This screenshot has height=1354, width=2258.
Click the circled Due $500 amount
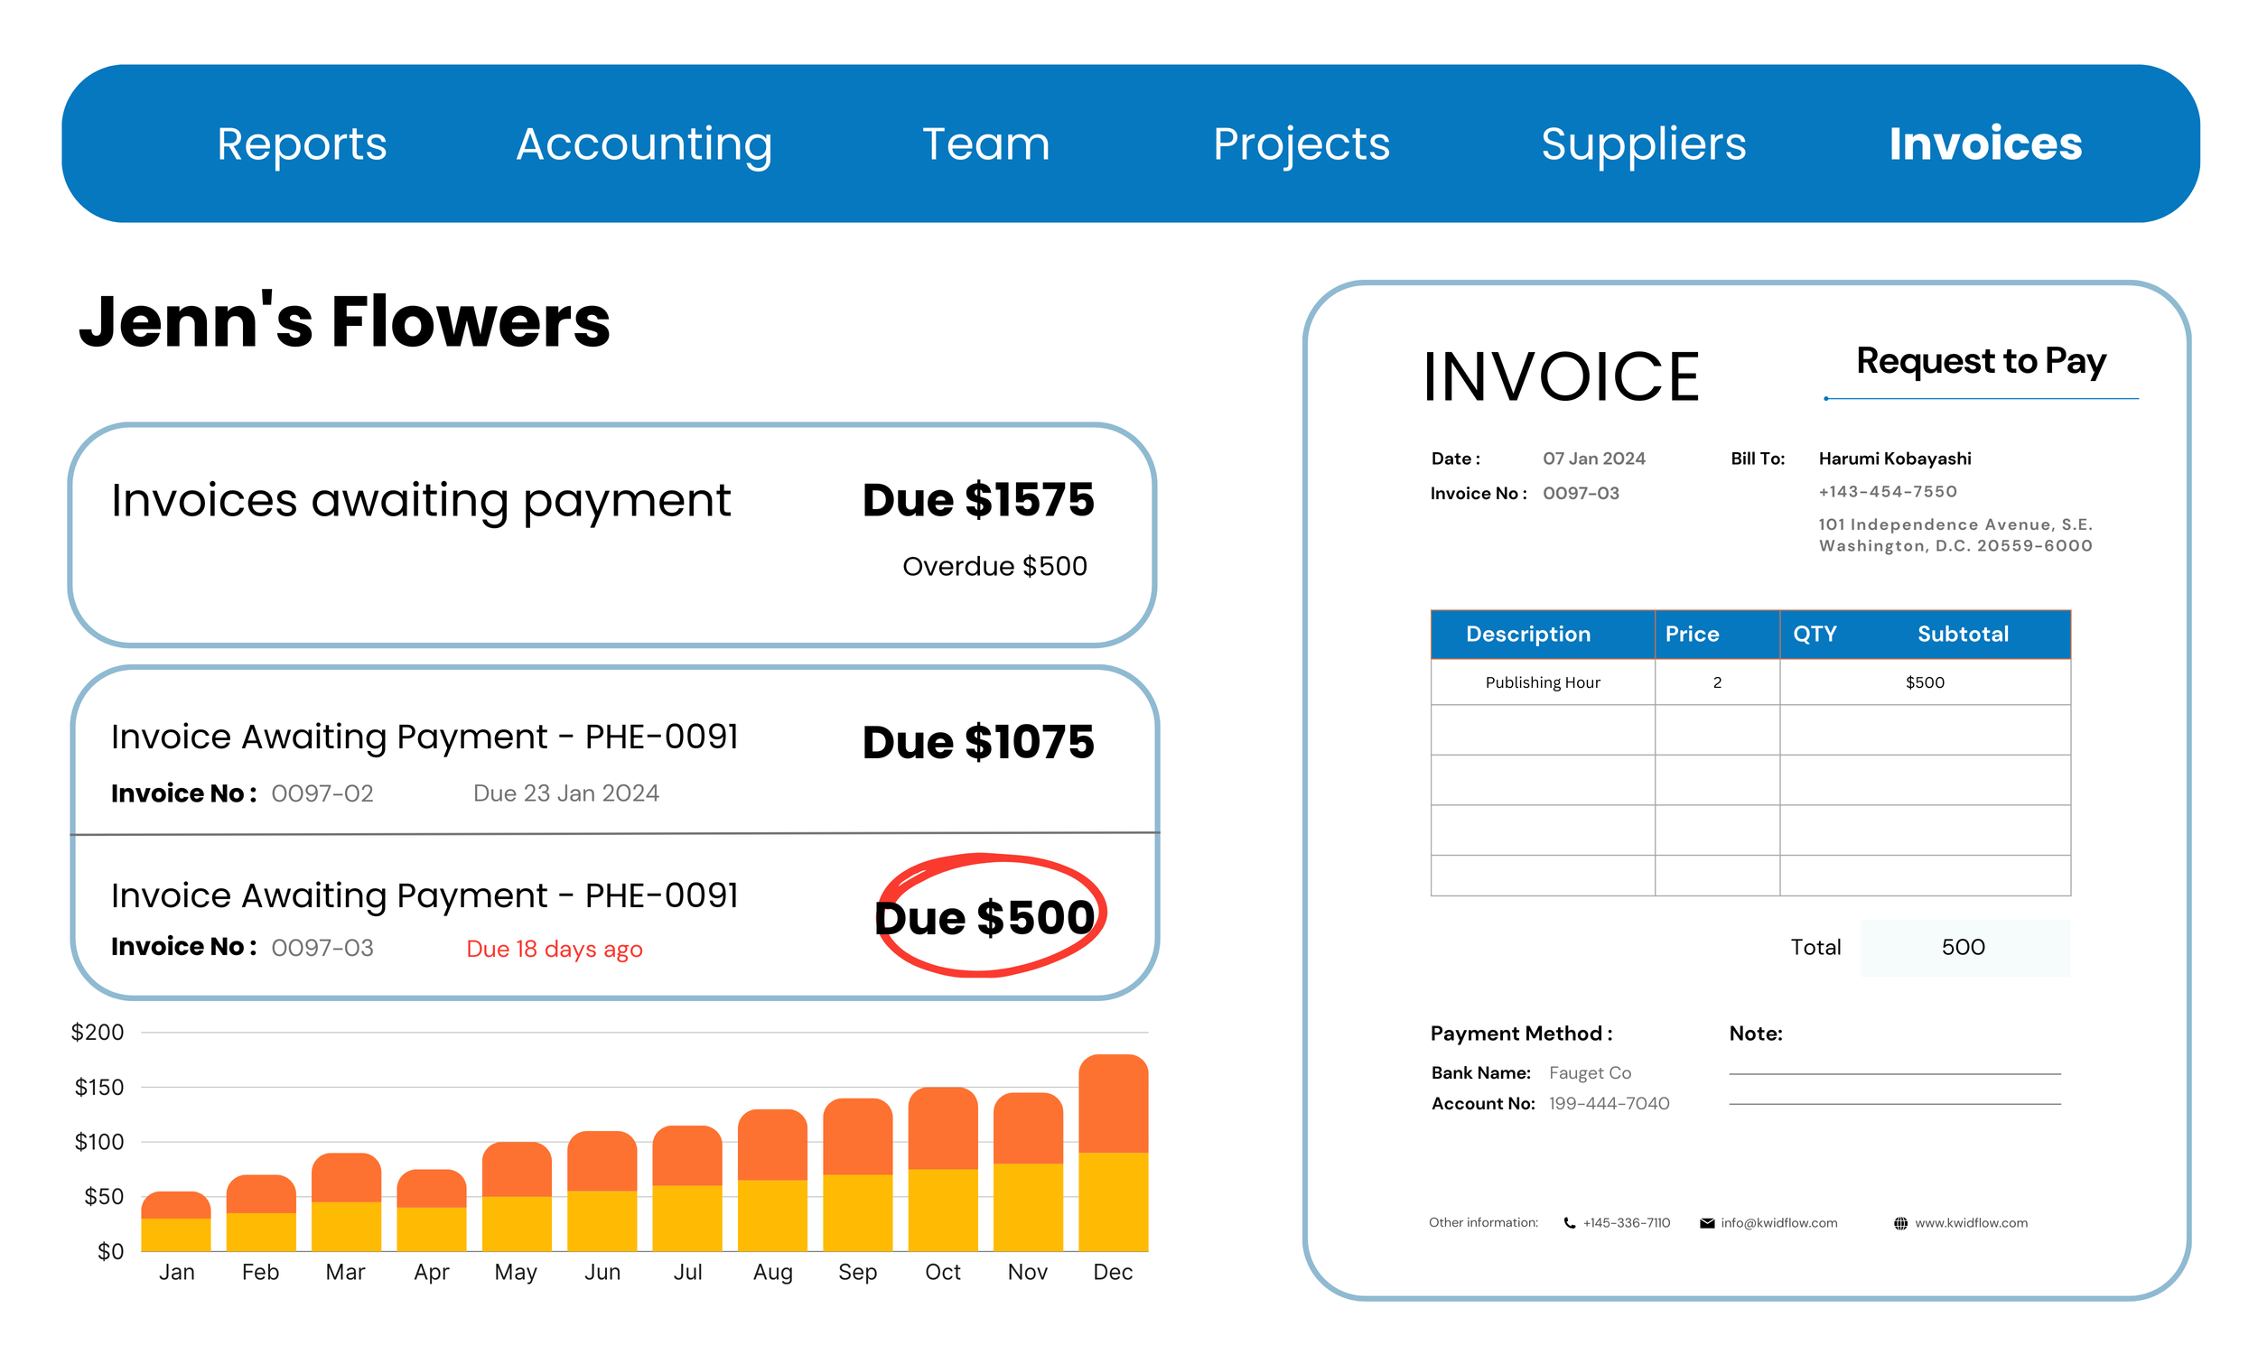[x=984, y=917]
